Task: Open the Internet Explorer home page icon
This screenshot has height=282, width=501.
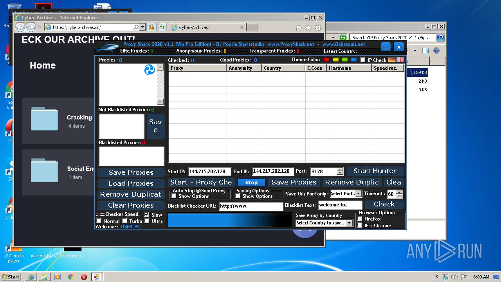Action: click(298, 28)
